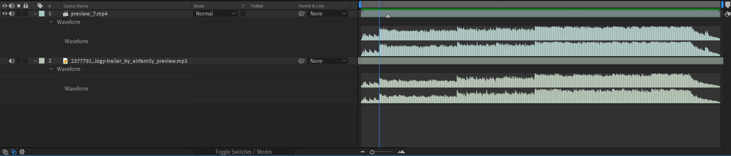Collapse layer 1 preview_7.mp4 properties
This screenshot has width=731, height=156.
[35, 14]
